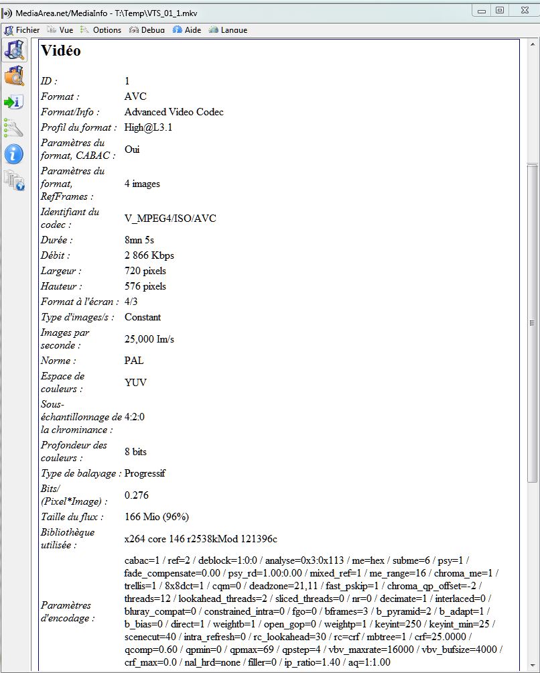Click the duration value '8mn 5s'
540x673 pixels.
pyautogui.click(x=139, y=239)
